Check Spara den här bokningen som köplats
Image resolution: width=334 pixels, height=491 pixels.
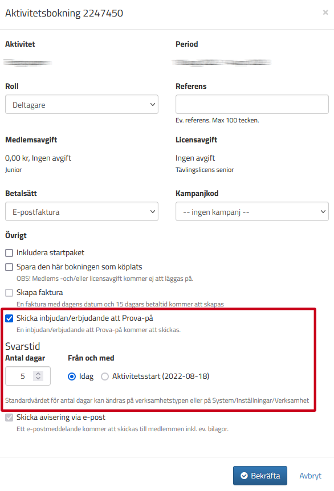tap(9, 267)
